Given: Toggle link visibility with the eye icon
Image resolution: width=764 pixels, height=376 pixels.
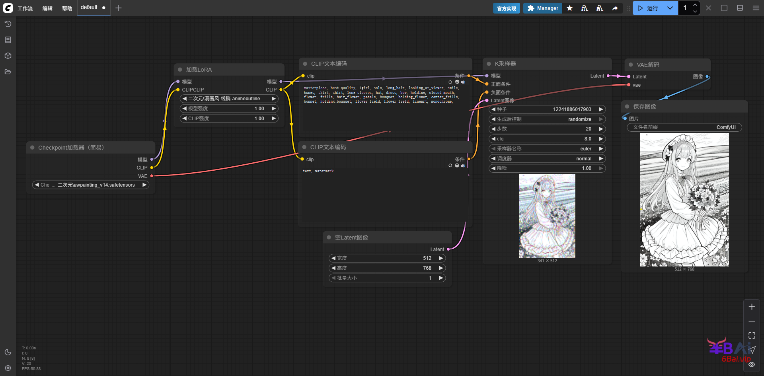Looking at the screenshot, I should click(752, 364).
